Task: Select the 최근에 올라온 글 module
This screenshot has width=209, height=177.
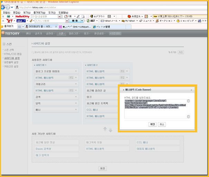Action: tap(102, 91)
